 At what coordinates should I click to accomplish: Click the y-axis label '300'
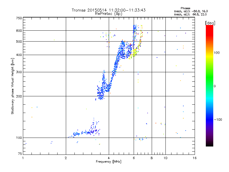(x=19, y=72)
